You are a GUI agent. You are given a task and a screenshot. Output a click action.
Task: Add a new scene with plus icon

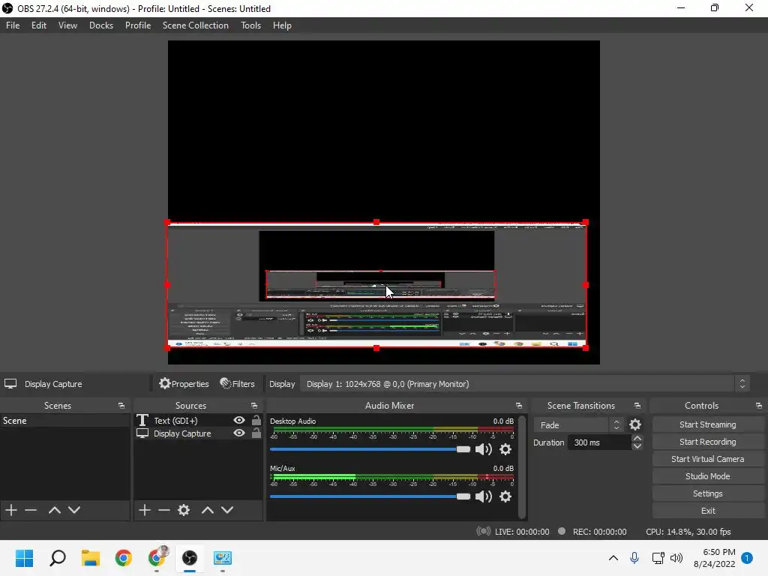11,510
